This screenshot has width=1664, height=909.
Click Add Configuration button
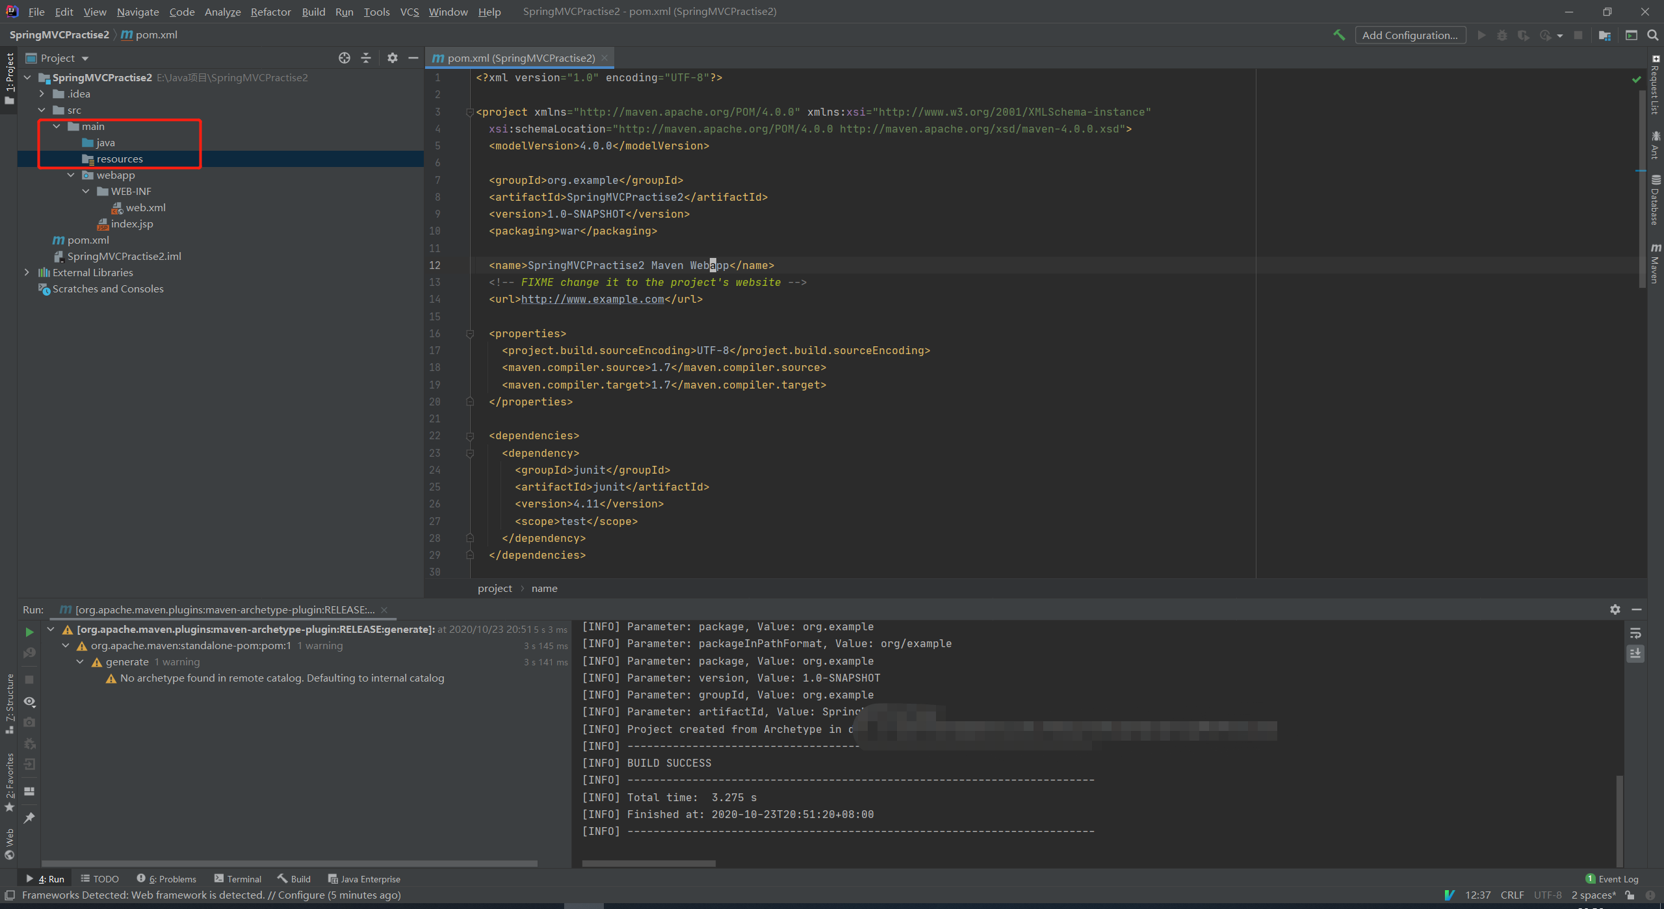pos(1409,35)
